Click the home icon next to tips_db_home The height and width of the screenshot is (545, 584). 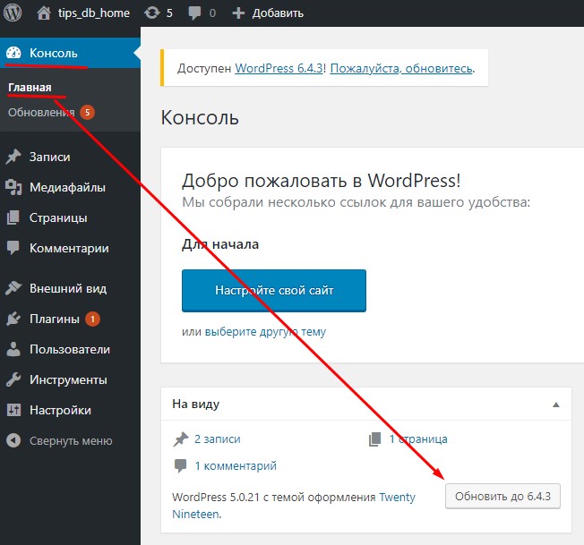point(44,13)
